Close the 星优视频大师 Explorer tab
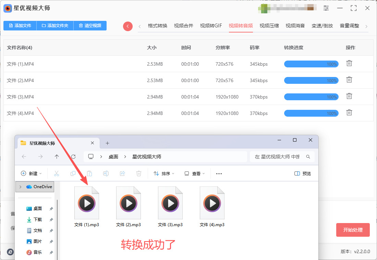Viewport: 377px width, 260px height. 92,143
